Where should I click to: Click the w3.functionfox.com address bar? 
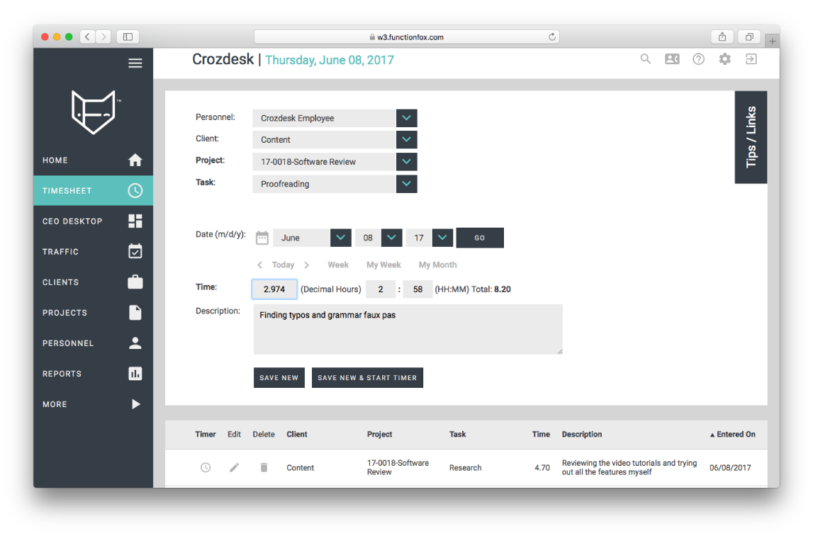[x=406, y=37]
